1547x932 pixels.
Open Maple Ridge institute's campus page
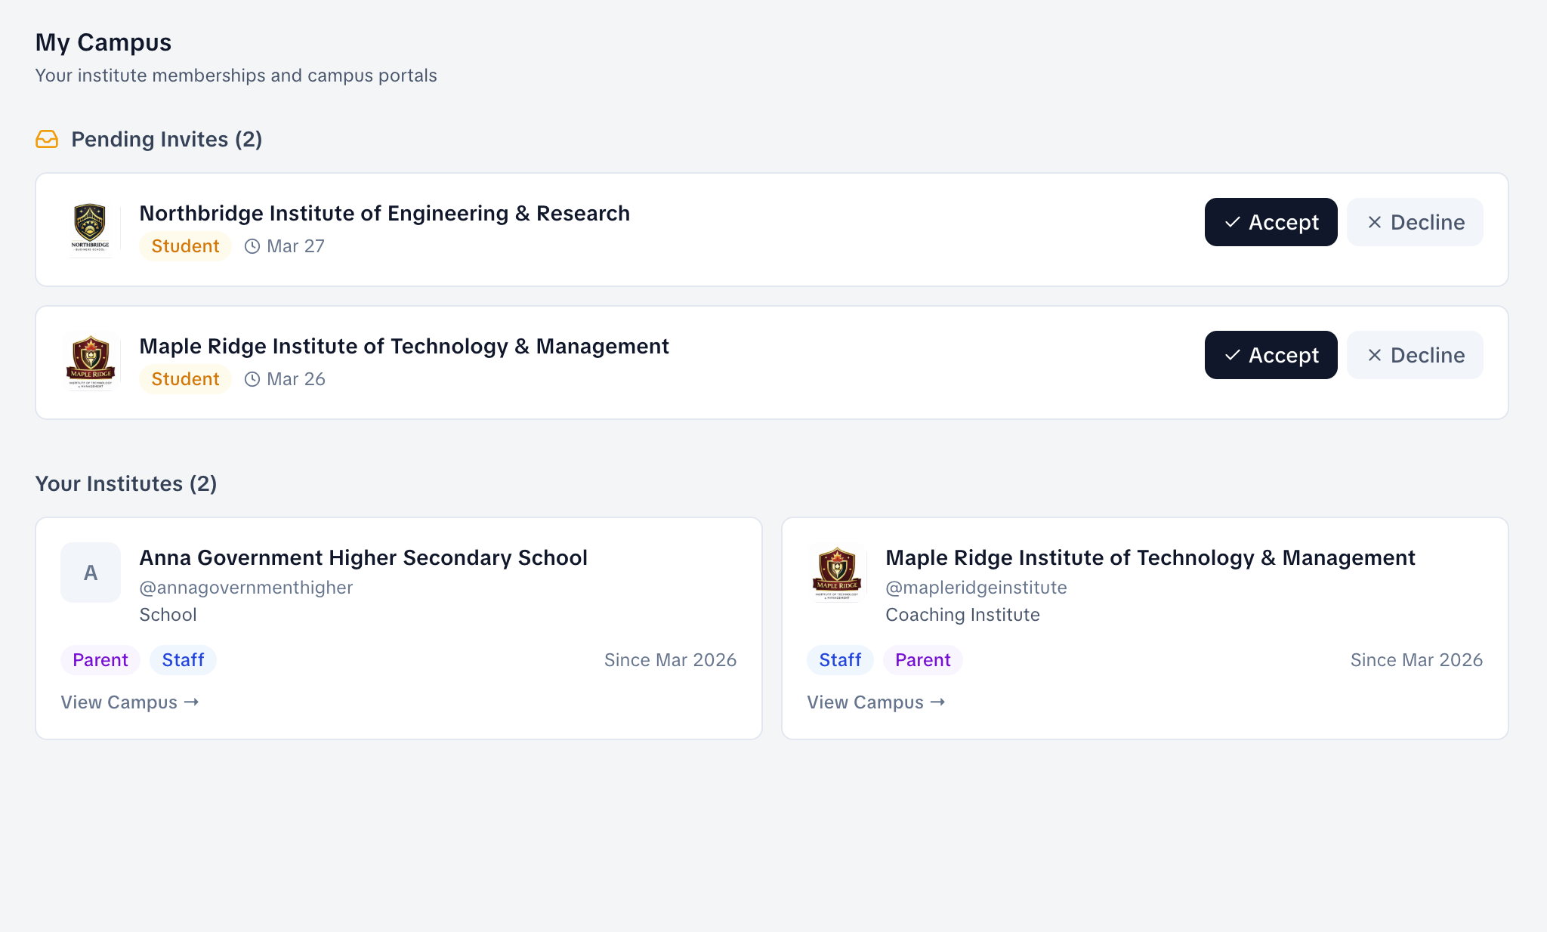(875, 702)
